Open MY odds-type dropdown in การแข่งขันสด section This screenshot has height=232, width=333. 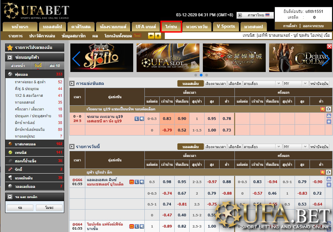pyautogui.click(x=295, y=84)
